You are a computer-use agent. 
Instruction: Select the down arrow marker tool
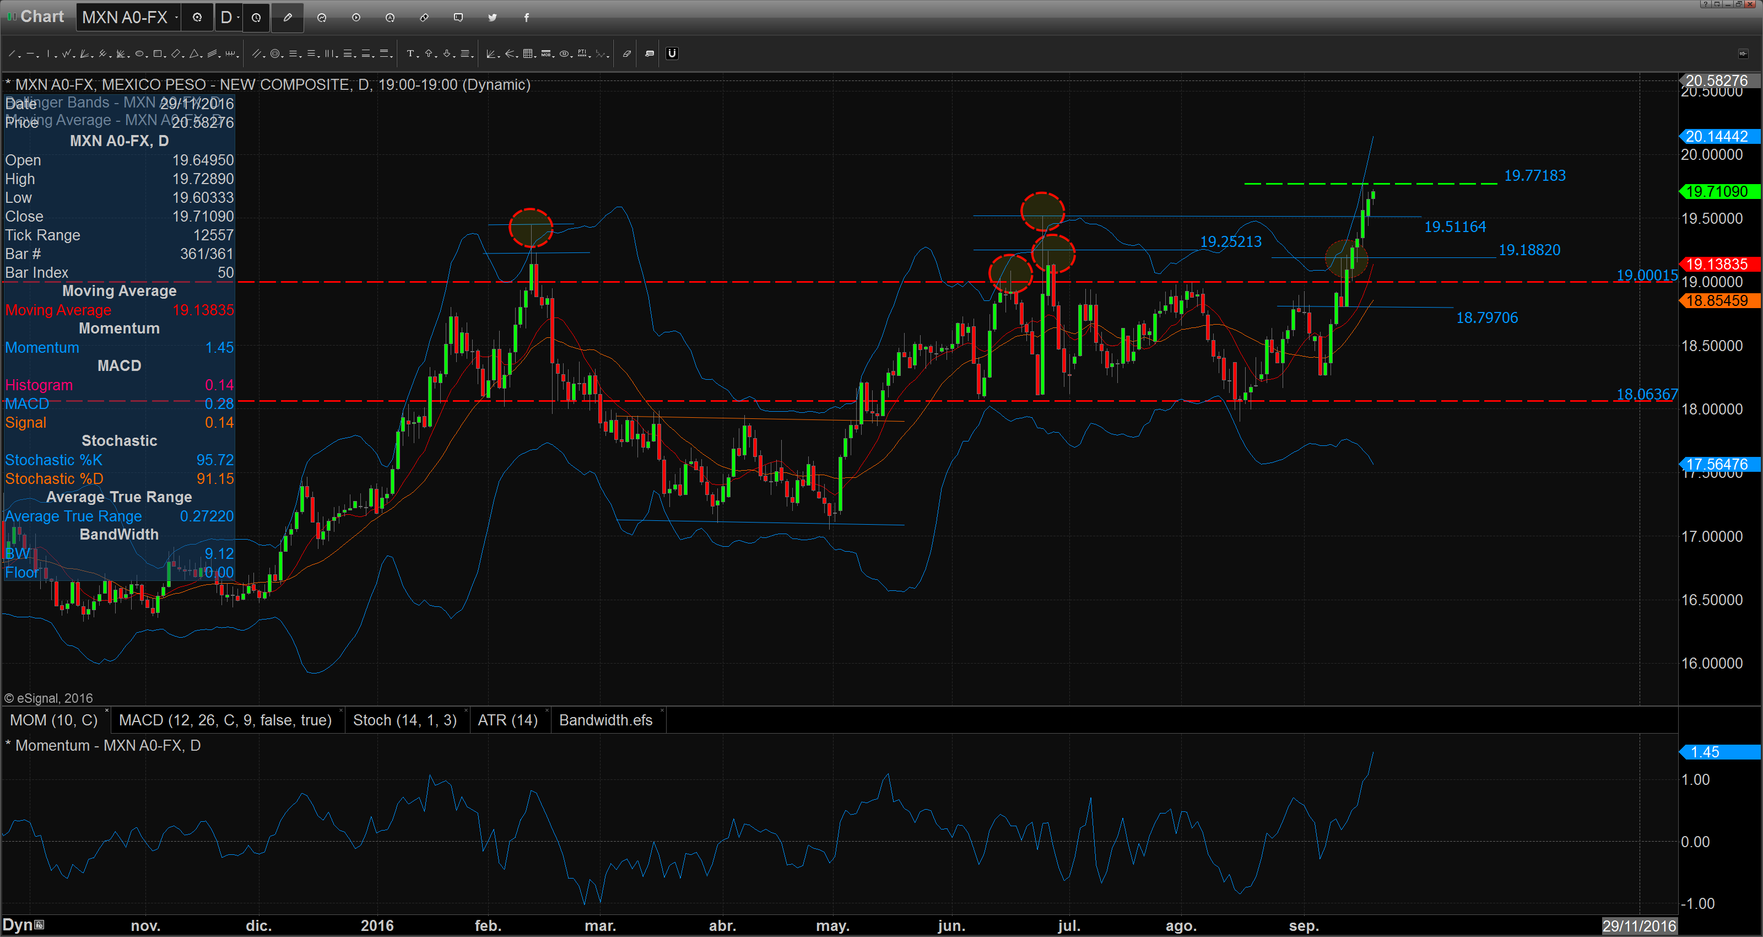447,53
